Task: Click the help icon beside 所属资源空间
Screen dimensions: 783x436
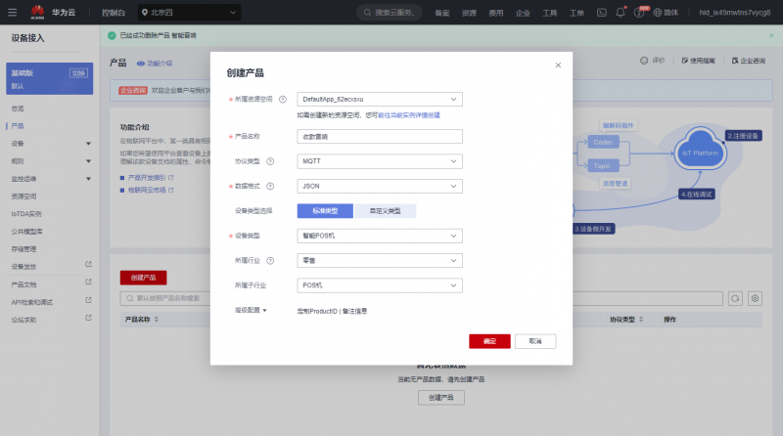Action: [x=283, y=99]
